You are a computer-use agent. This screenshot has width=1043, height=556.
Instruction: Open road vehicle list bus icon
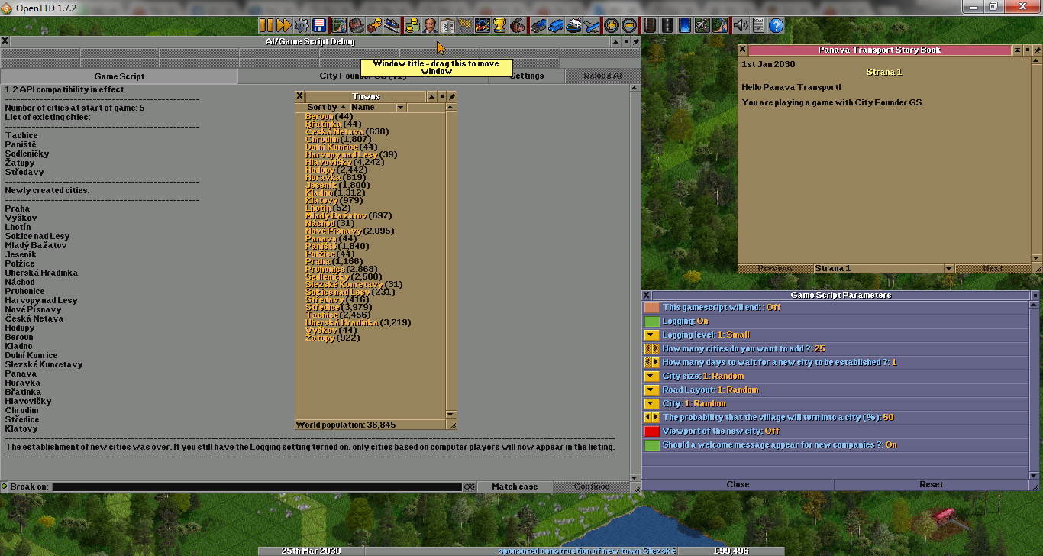tap(556, 25)
